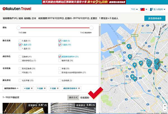Image resolution: width=168 pixels, height=114 pixels.
Task: Click the Taiwan flag icon
Action: pyautogui.click(x=143, y=9)
